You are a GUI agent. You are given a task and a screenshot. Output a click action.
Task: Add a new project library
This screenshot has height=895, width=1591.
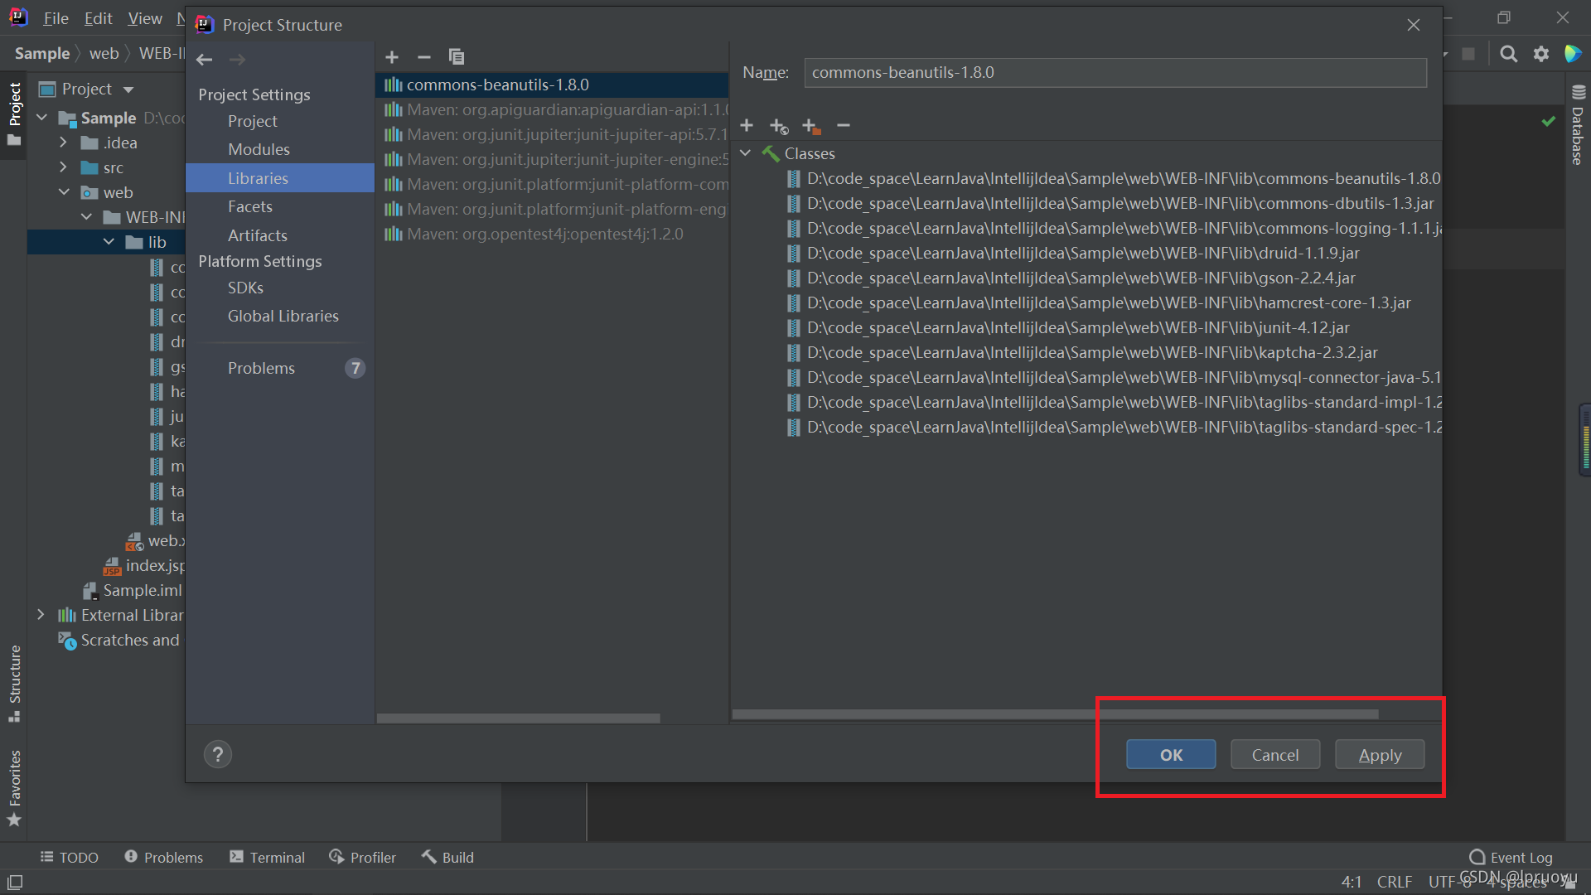(392, 56)
